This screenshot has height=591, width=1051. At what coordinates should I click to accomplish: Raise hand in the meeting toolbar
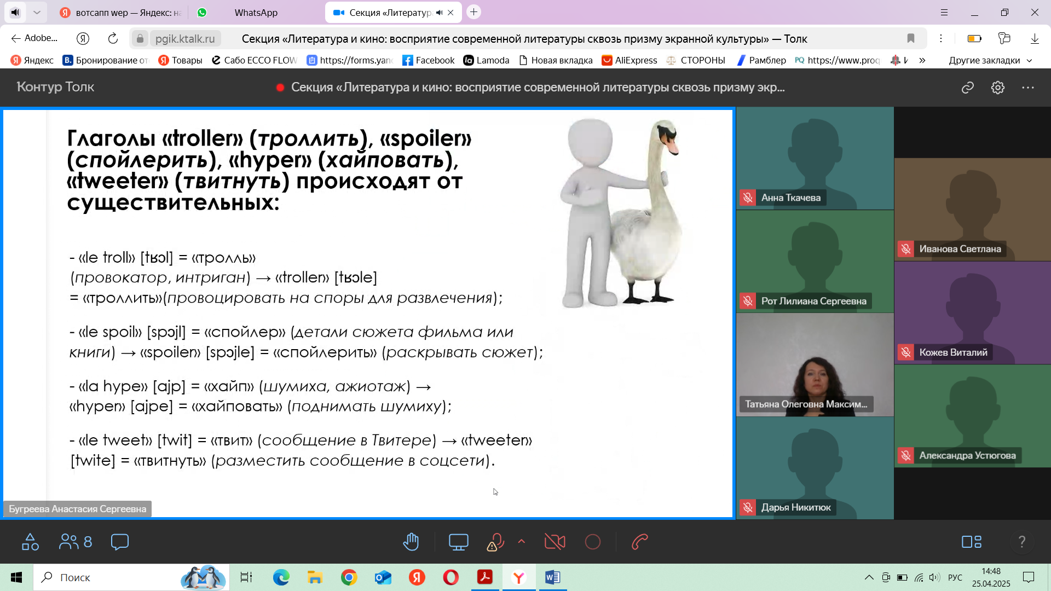click(x=411, y=542)
